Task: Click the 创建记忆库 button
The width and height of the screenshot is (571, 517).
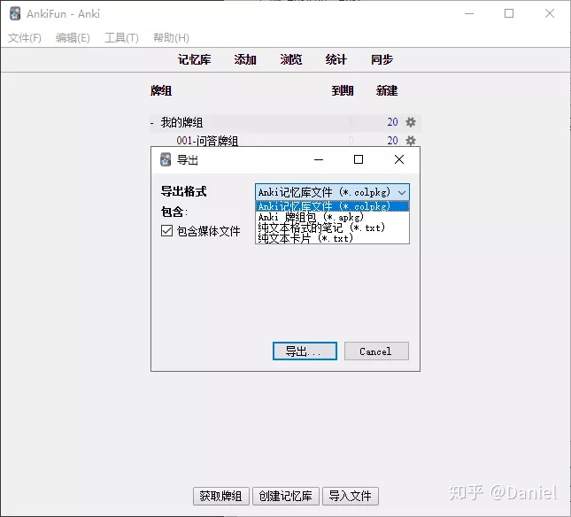Action: [x=286, y=496]
